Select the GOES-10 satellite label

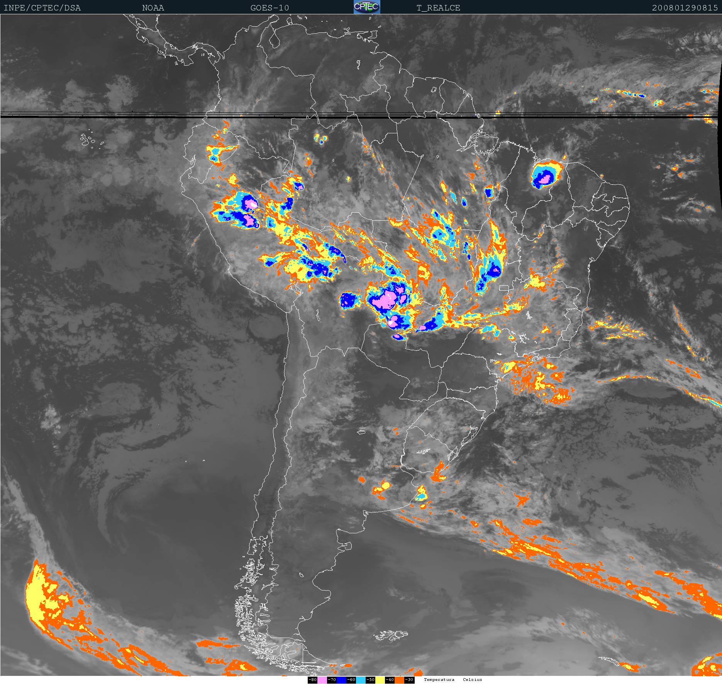tap(269, 8)
